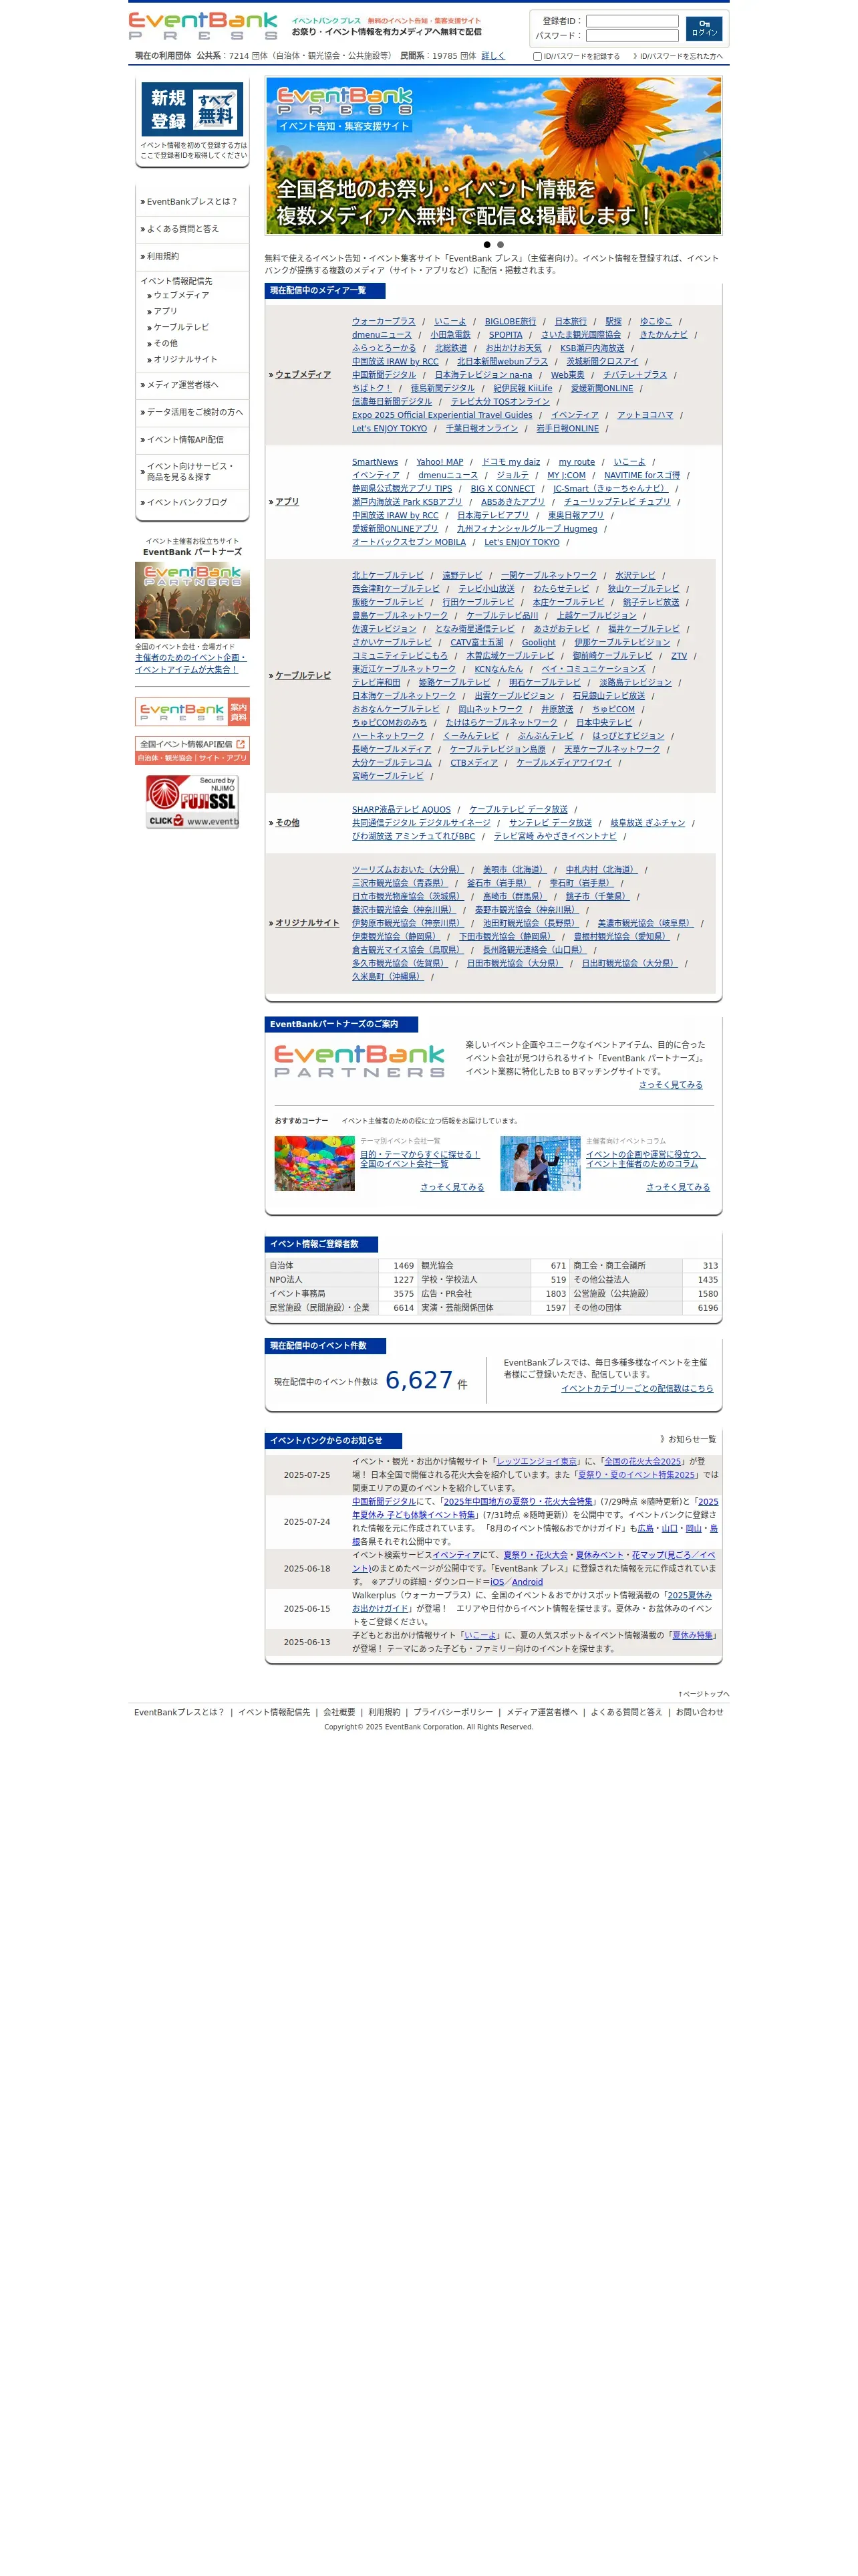Click news date 2025-07-25
This screenshot has height=2576, width=858.
[307, 1475]
